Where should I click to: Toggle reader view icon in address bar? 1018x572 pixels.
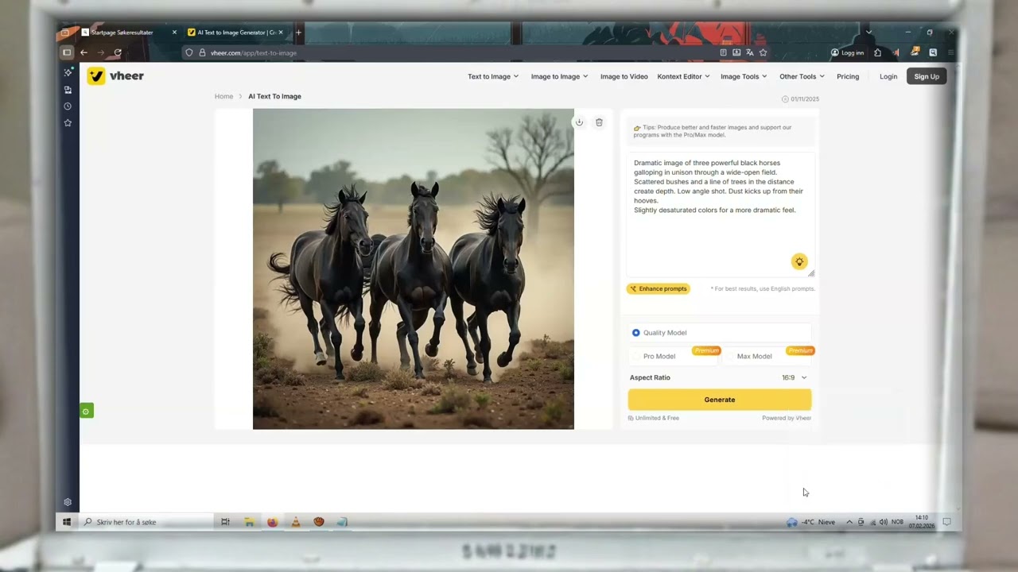tap(723, 52)
